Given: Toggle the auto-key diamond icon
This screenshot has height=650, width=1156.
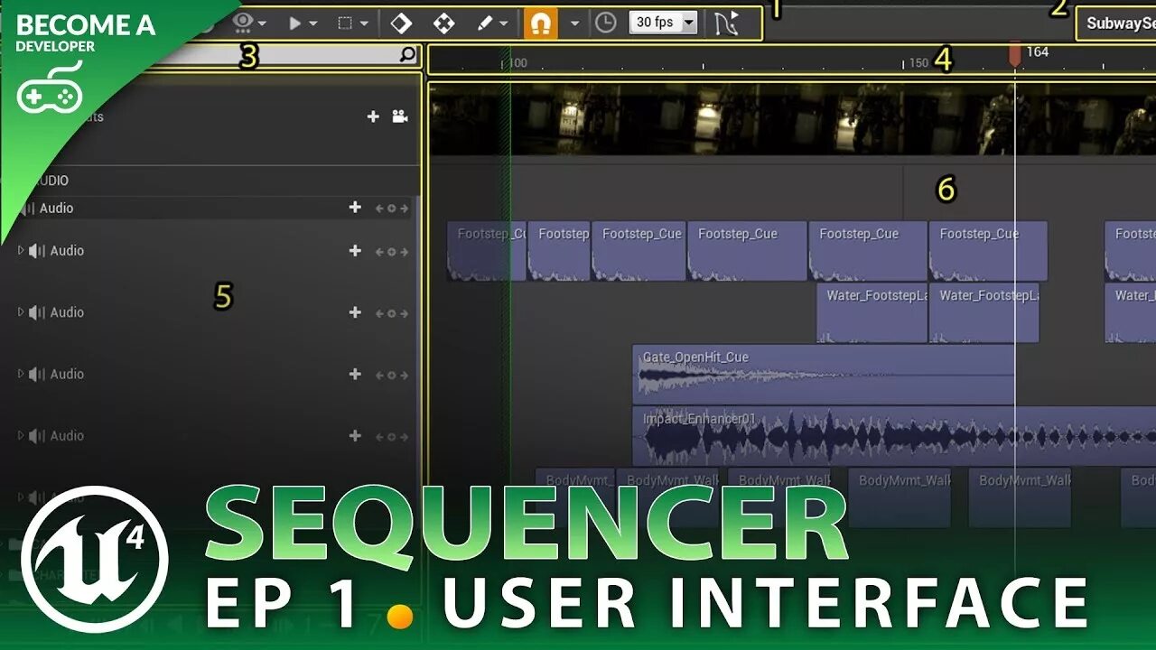Looking at the screenshot, I should tap(401, 23).
